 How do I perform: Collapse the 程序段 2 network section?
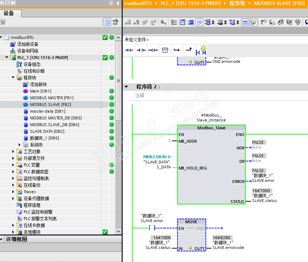point(126,87)
